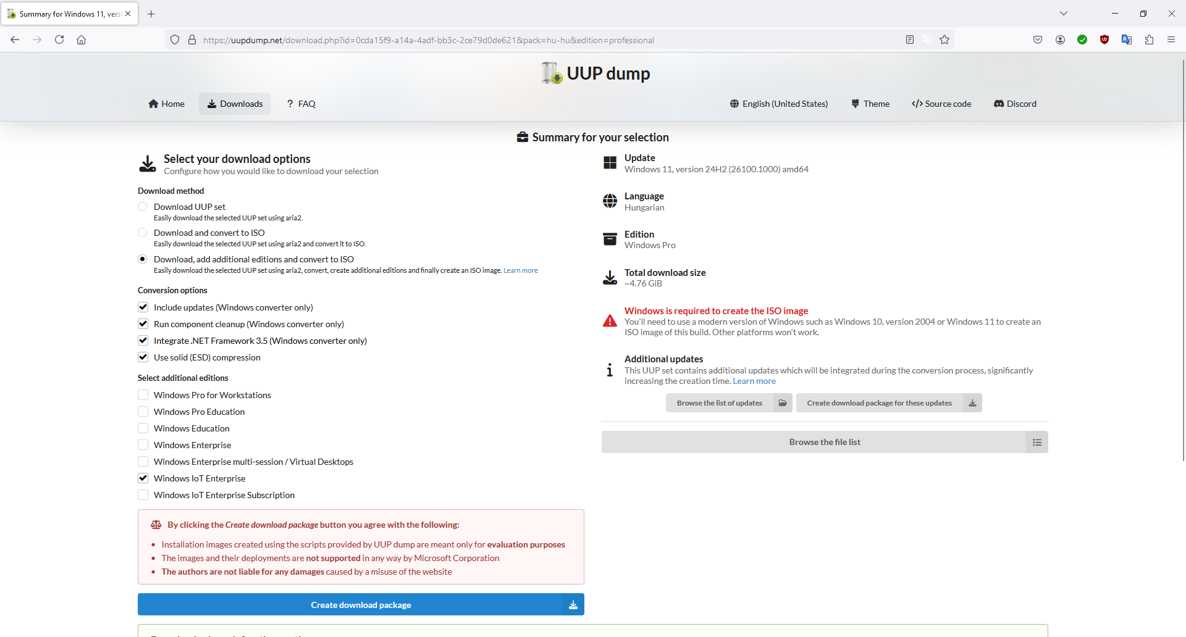
Task: Check Windows Education edition
Action: point(143,428)
